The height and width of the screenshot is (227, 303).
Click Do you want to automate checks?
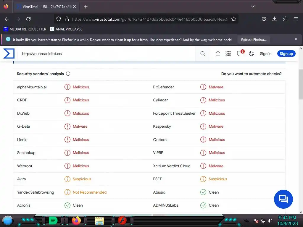click(x=251, y=74)
